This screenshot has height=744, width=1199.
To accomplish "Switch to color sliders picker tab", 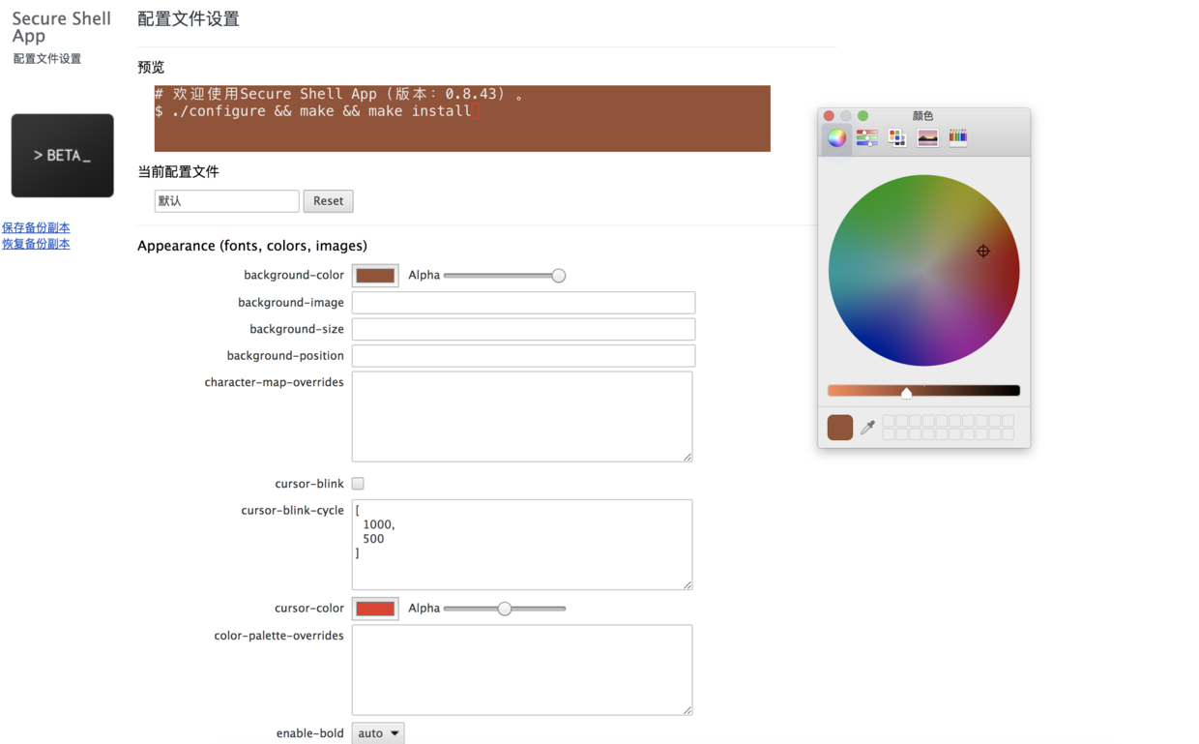I will click(x=867, y=137).
